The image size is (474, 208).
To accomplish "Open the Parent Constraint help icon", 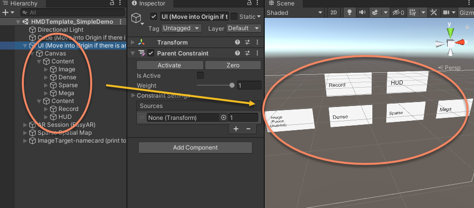I will click(237, 53).
